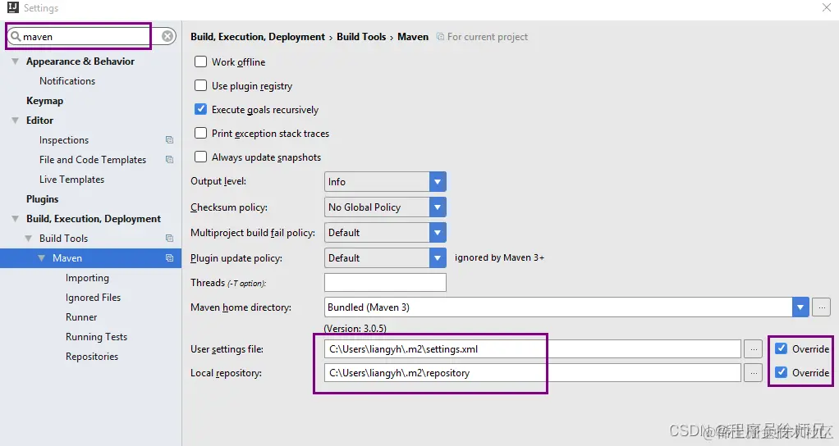
Task: Open the Maven home directory dropdown
Action: pyautogui.click(x=800, y=307)
